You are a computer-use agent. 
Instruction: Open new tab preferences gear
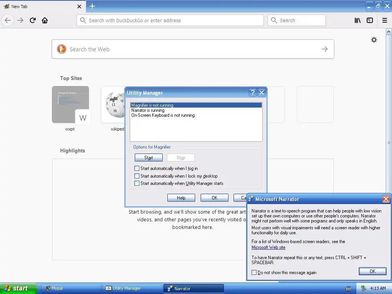(x=374, y=40)
